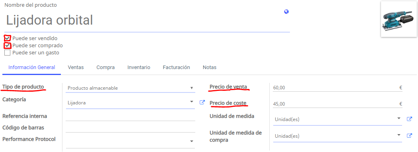Expand the Unidad de medida de compra dropdown
418x152 pixels.
[x=338, y=136]
